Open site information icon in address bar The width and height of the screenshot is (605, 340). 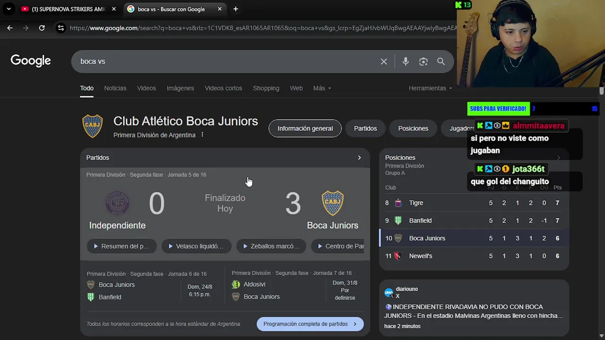pos(60,28)
